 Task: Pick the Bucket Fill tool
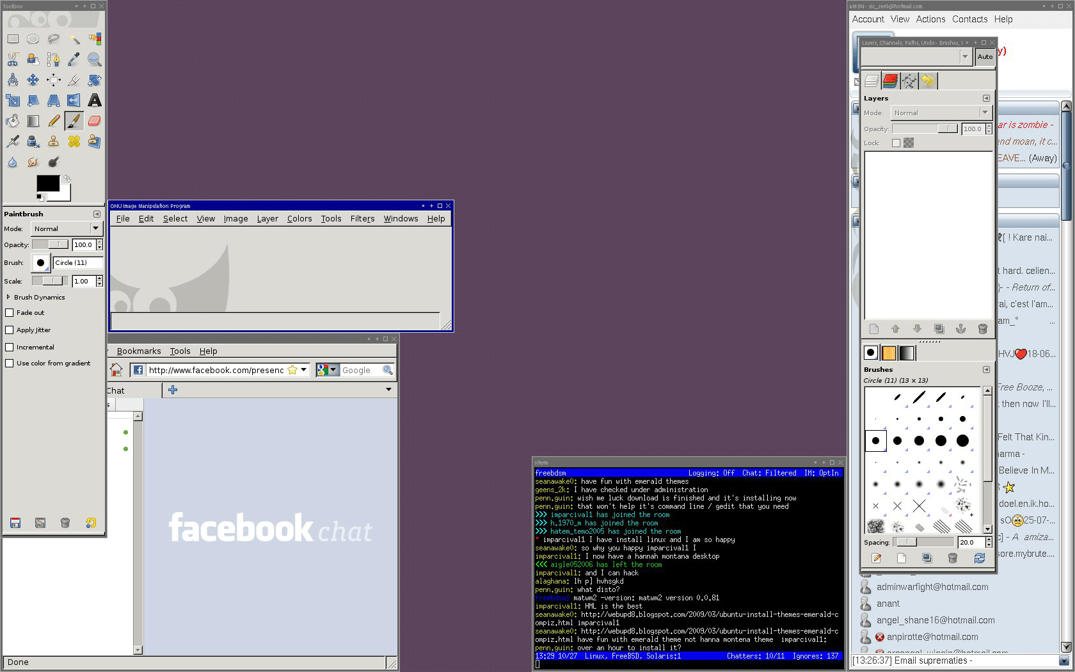pyautogui.click(x=13, y=121)
